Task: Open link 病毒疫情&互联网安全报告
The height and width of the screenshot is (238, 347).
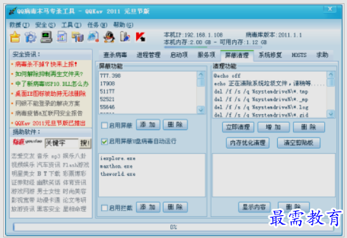Action: [x=49, y=114]
